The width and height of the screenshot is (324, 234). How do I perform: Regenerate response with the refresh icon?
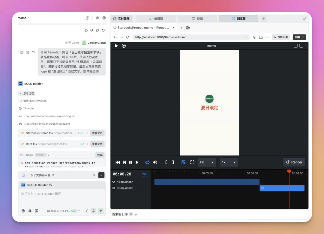click(x=103, y=30)
